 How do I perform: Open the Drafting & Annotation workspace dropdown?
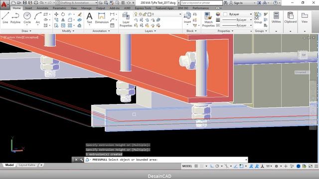(76, 3)
